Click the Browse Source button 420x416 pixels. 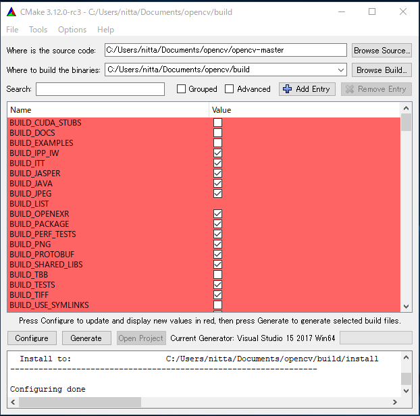click(x=382, y=51)
